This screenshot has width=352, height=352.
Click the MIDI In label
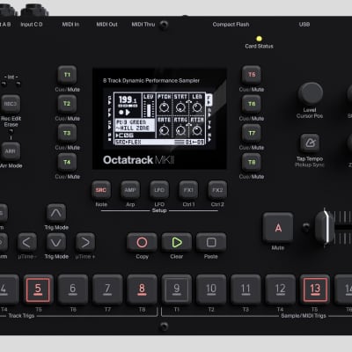click(x=70, y=25)
